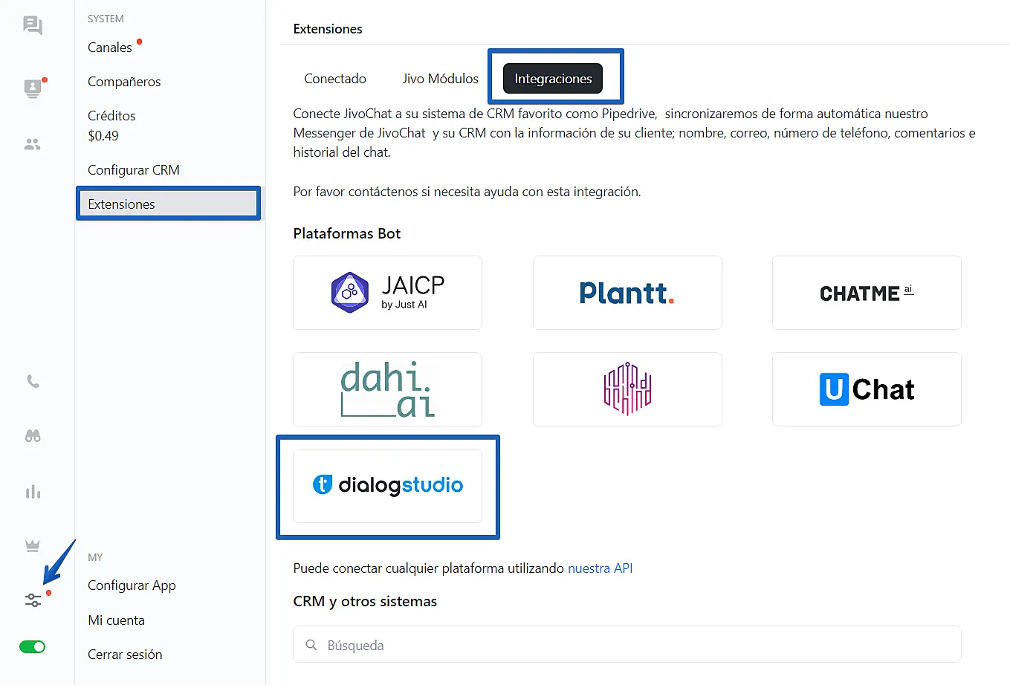Choose the JAICP by Just AI card

(387, 293)
